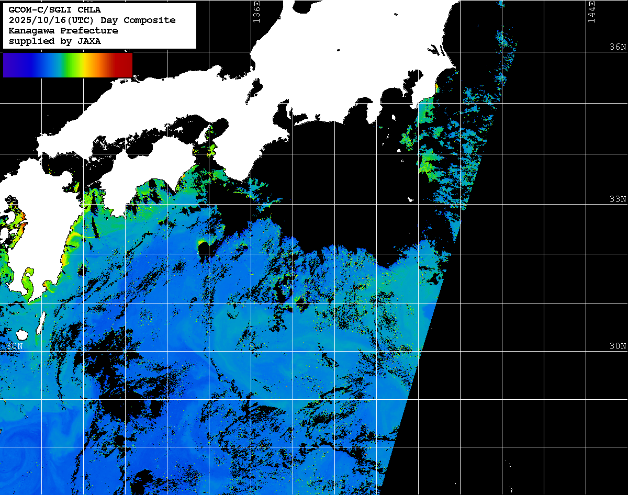Click the "supplied by JAXA" credit text
Viewport: 628px width, 495px height.
(x=54, y=41)
